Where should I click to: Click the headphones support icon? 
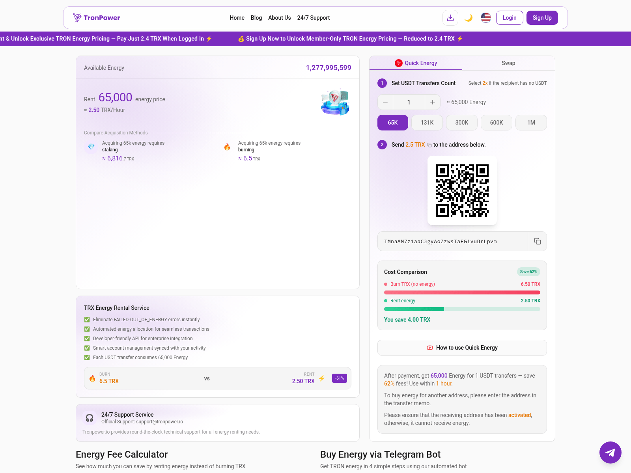90,418
